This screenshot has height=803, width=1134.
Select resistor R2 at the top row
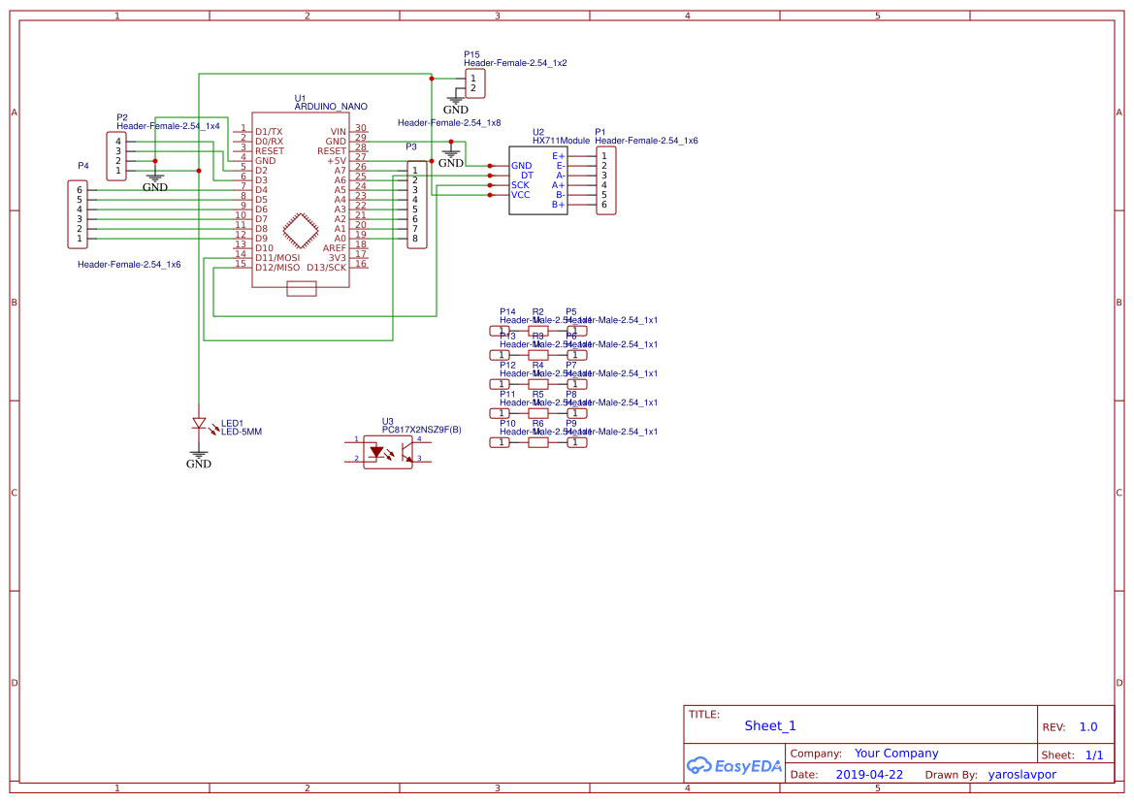(x=536, y=330)
